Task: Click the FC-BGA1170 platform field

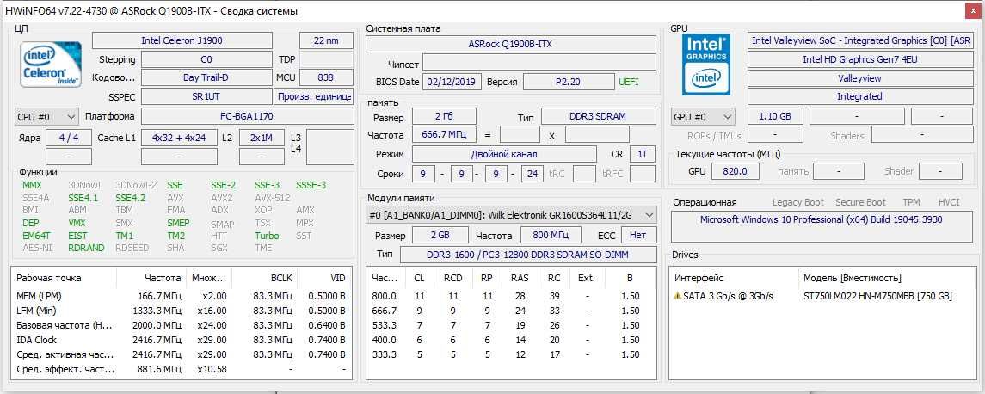Action: pos(248,117)
